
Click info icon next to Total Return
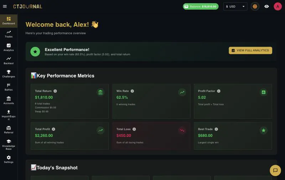click(x=55, y=91)
